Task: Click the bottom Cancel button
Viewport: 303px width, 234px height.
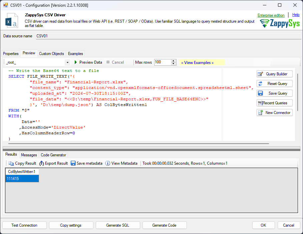Action: [289, 225]
